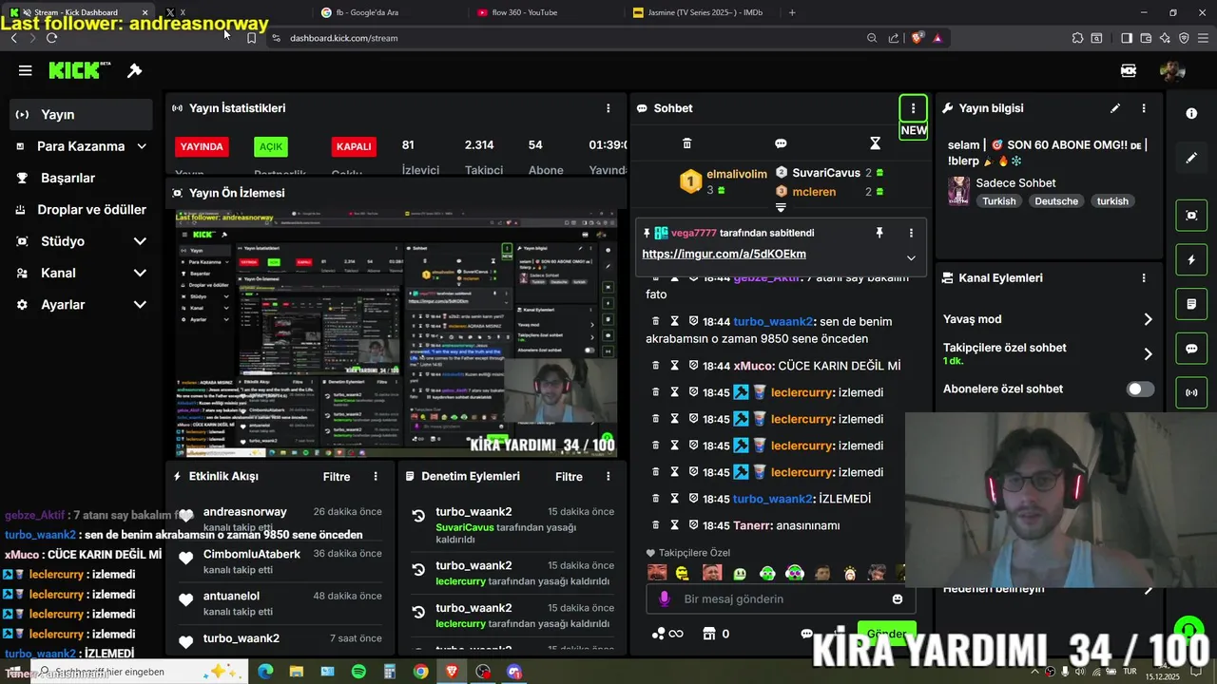Toggle the KAPALI status badge
Viewport: 1217px width, 684px height.
pos(354,147)
